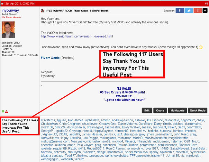The width and height of the screenshot is (209, 162).
Task: Open thanker profile warriorgith
Action: click(193, 156)
